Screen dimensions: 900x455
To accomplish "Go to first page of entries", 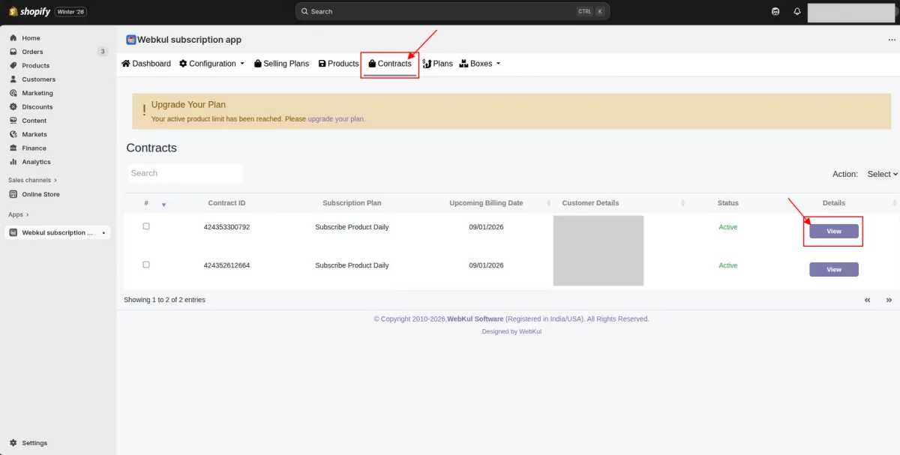I will coord(867,300).
